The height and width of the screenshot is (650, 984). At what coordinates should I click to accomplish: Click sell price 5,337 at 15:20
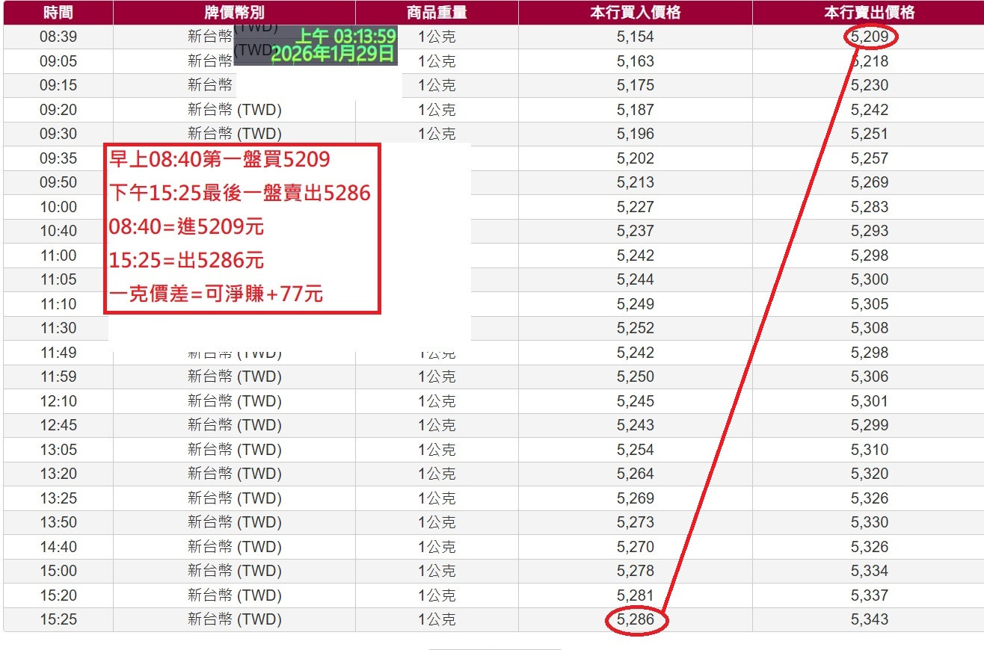click(870, 595)
